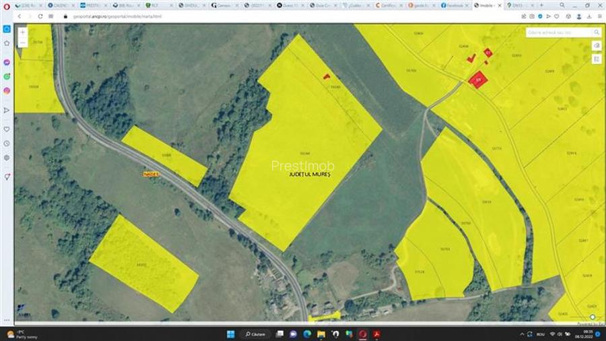Zoom out on the map with minus button
Screen dimensions: 606x341
point(22,43)
